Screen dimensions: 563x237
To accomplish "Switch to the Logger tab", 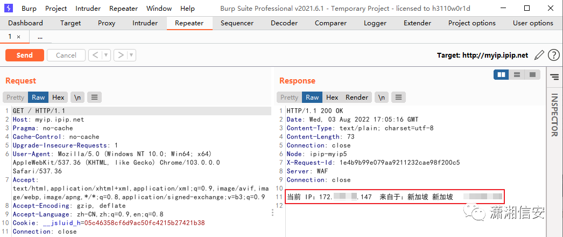I will 375,23.
